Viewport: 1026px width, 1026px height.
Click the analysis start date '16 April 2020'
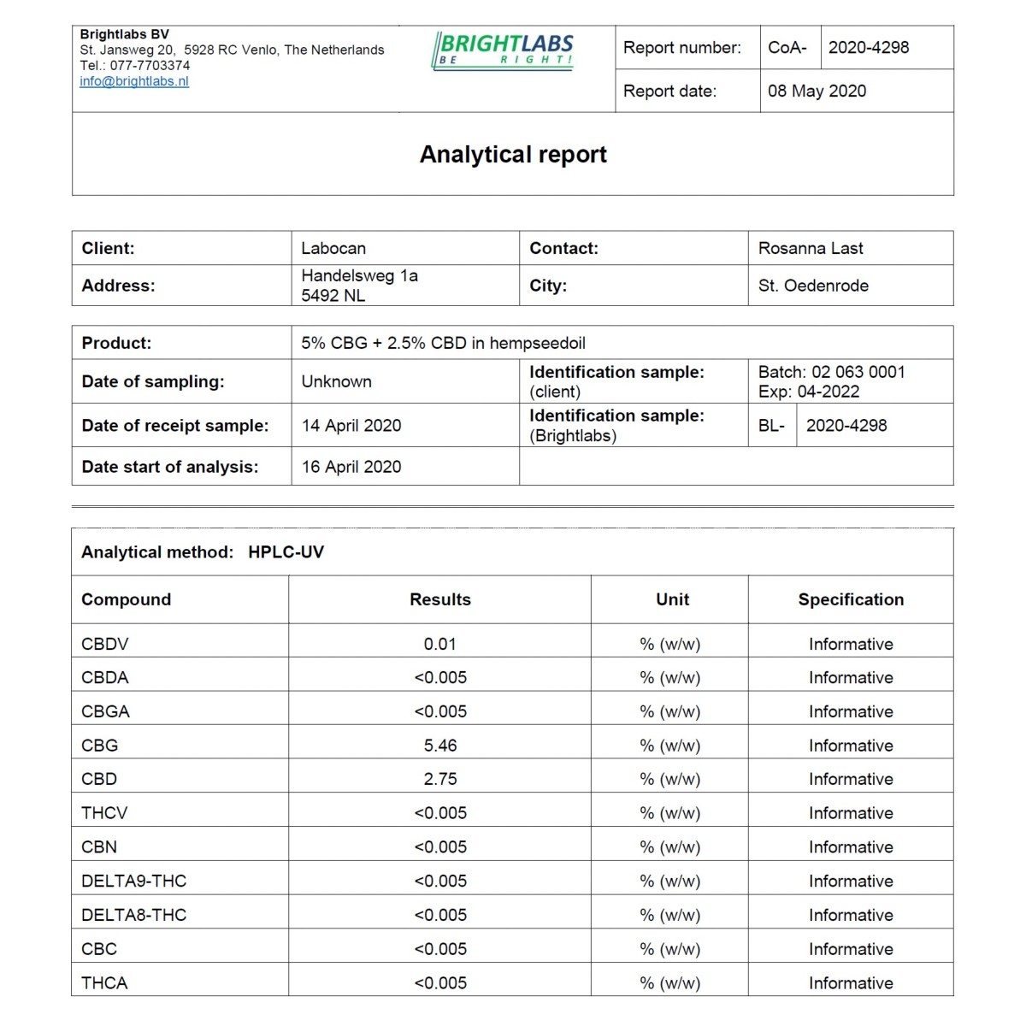351,467
